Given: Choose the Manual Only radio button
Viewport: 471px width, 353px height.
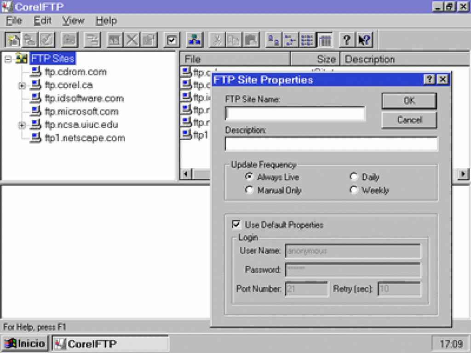Looking at the screenshot, I should (249, 190).
